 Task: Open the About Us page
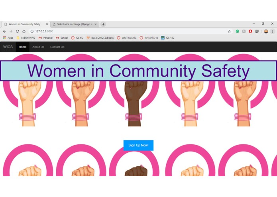[x=38, y=47]
